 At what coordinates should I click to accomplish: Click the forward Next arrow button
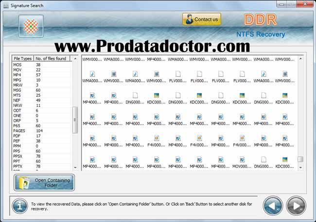(296, 206)
